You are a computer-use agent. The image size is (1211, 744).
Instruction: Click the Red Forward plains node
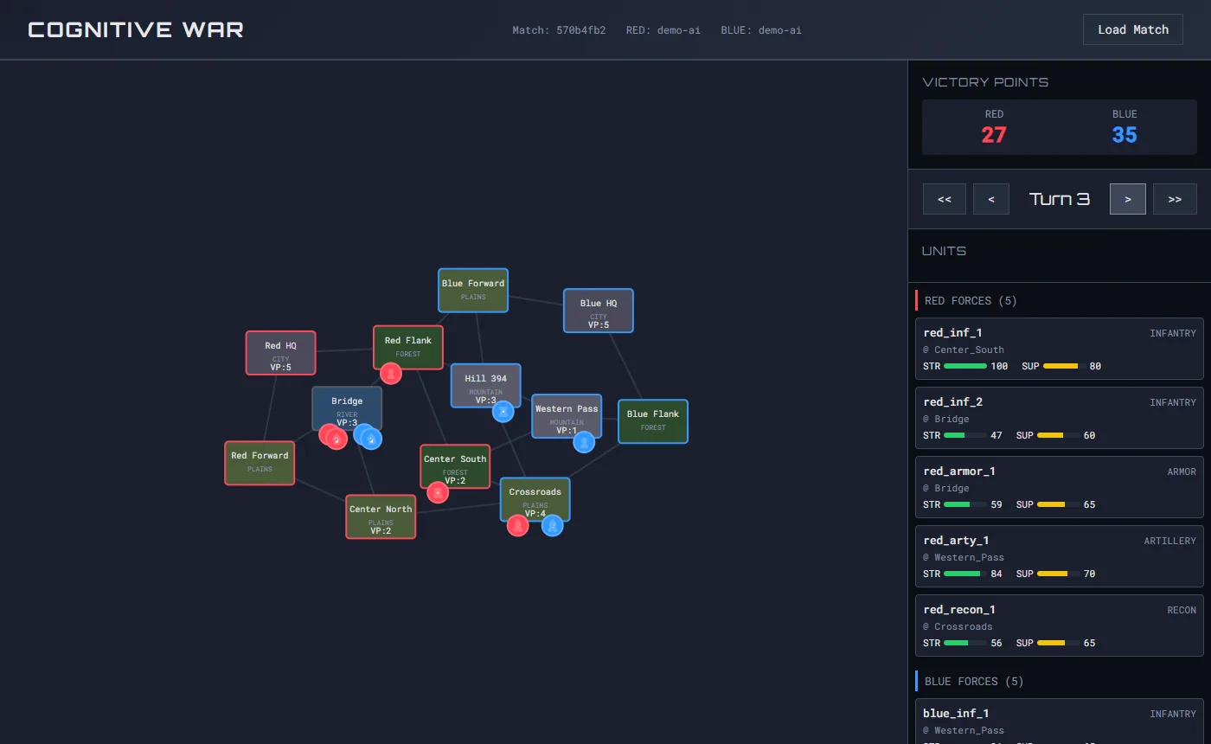coord(259,463)
